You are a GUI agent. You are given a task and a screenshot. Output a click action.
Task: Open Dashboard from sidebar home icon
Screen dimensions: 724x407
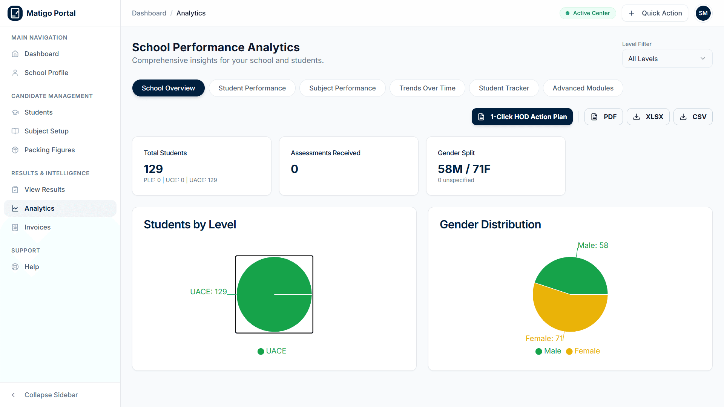pyautogui.click(x=15, y=54)
